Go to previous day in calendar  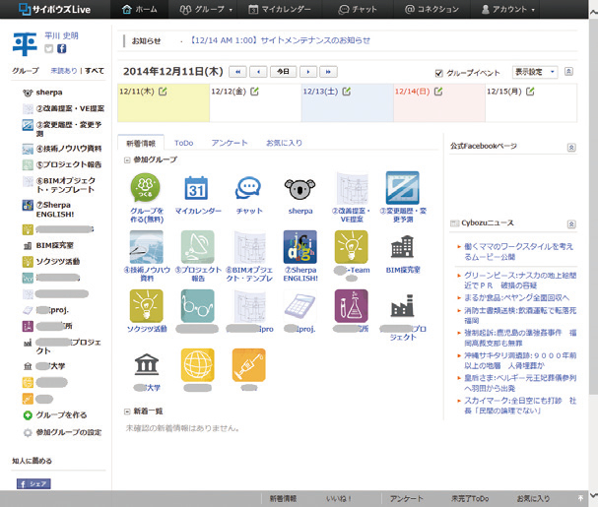pos(259,72)
